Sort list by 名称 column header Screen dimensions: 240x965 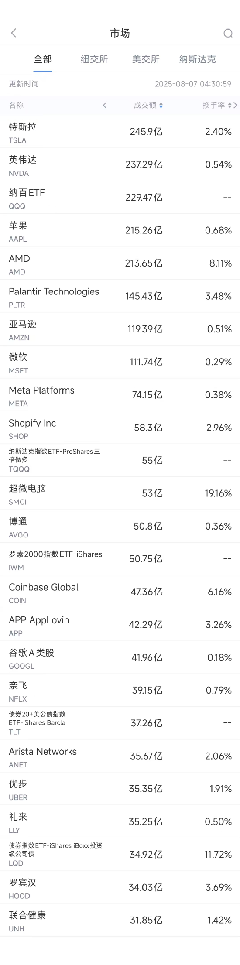(16, 105)
